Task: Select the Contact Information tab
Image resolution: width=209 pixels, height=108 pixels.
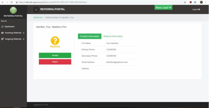Action: pos(90,36)
